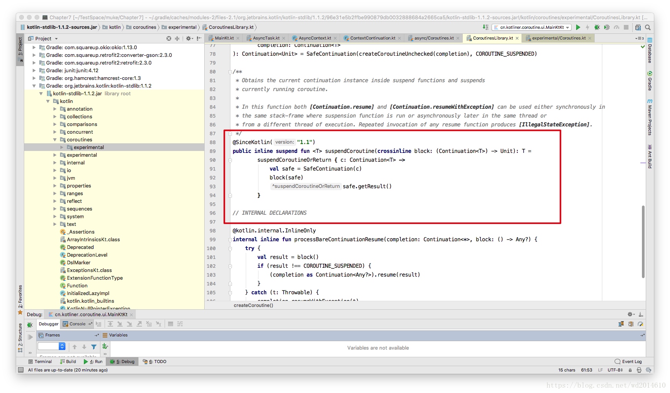
Task: Click previous frame up arrow in Frames
Action: tap(75, 347)
